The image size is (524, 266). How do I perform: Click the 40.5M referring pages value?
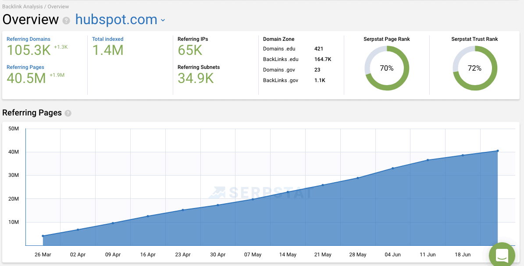[x=26, y=78]
